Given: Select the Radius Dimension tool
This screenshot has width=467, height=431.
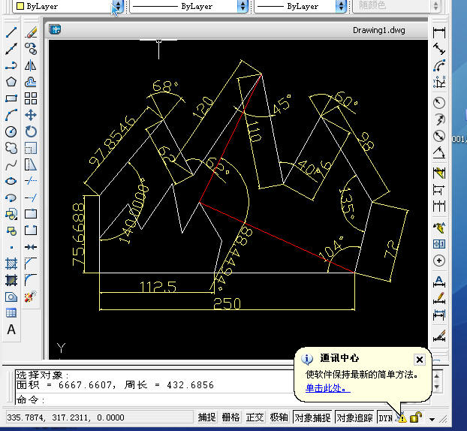Looking at the screenshot, I should pyautogui.click(x=439, y=103).
